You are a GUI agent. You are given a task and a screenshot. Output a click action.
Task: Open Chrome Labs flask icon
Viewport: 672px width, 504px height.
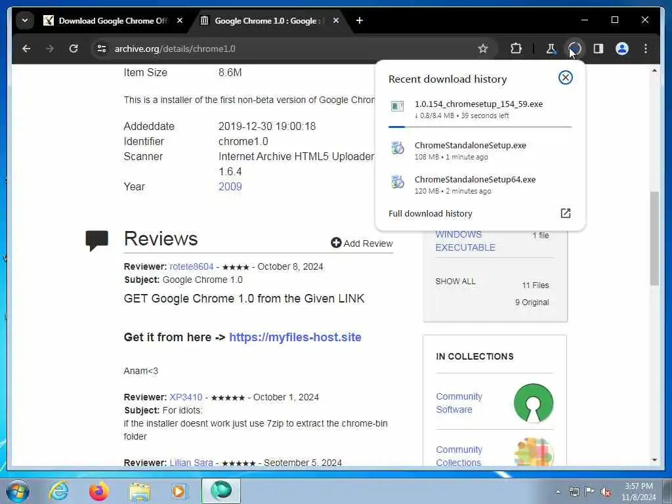pos(551,49)
